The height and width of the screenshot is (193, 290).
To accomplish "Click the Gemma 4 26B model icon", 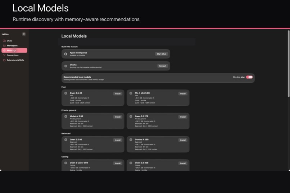I will coord(131,140).
